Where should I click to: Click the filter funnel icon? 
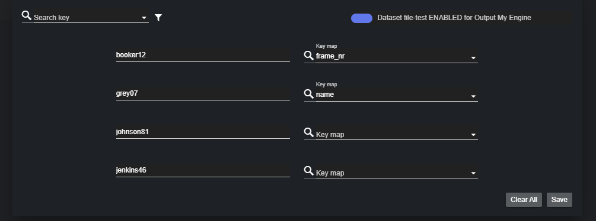tap(158, 17)
